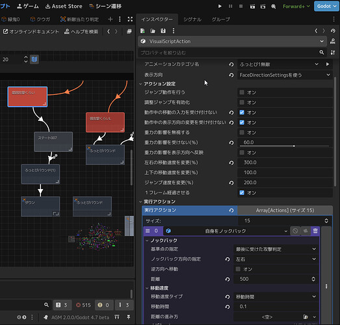The height and width of the screenshot is (325, 340).
Task: Select the 新敵当たり判定 scene tab
Action: 79,19
